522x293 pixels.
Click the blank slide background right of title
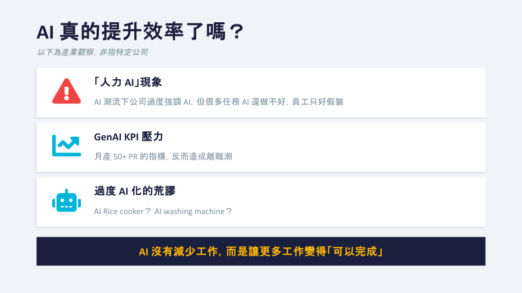381,33
